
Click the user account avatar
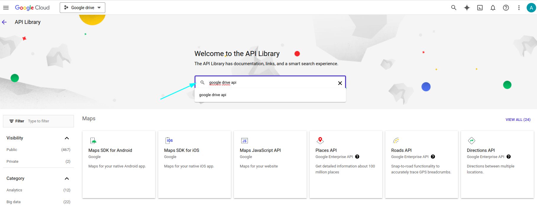click(531, 8)
